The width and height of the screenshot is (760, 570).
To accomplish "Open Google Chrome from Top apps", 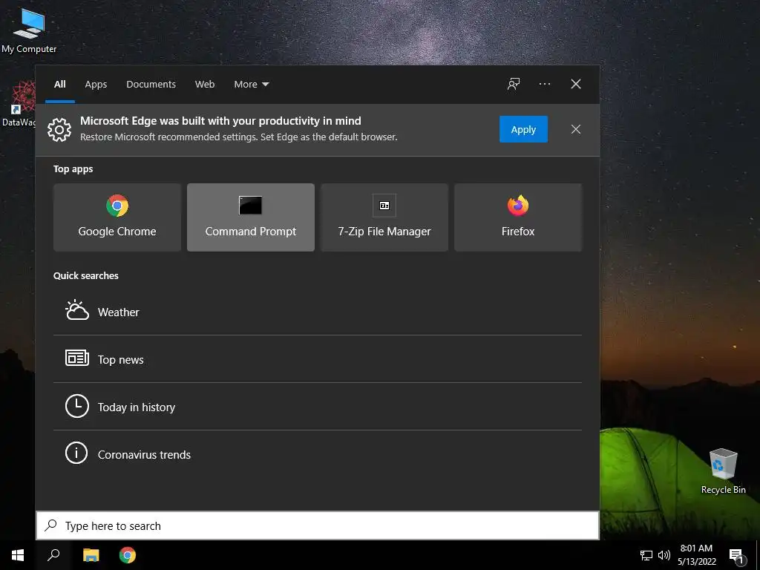I will [117, 217].
